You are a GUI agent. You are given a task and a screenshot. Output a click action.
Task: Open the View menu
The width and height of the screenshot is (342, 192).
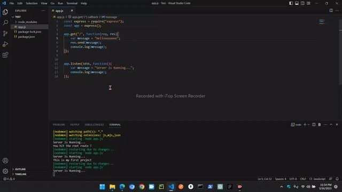(x=44, y=3)
